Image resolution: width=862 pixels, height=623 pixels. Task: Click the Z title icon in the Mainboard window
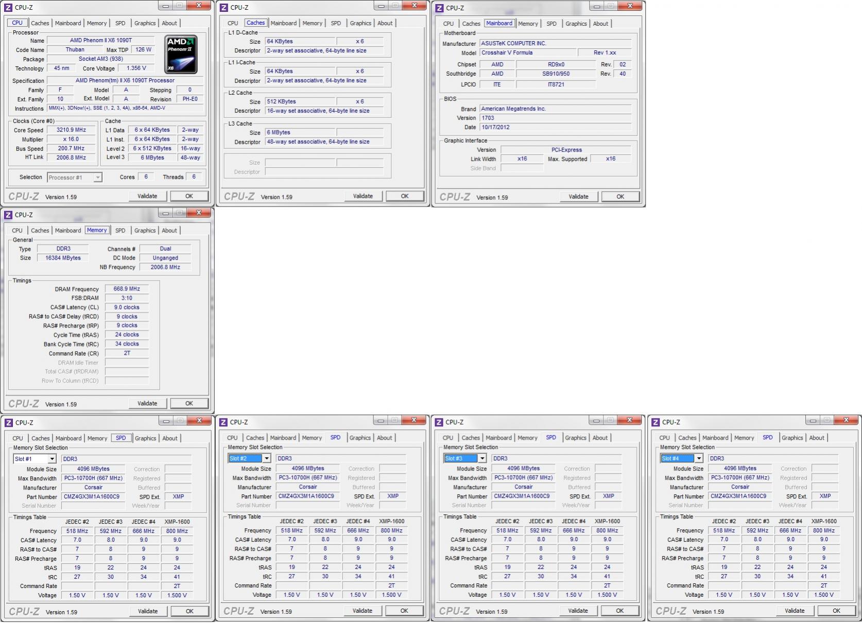(x=440, y=8)
